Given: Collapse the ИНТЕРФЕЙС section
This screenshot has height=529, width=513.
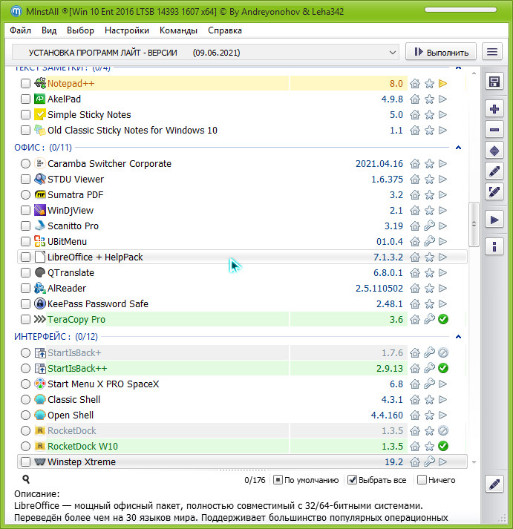Looking at the screenshot, I should (458, 337).
